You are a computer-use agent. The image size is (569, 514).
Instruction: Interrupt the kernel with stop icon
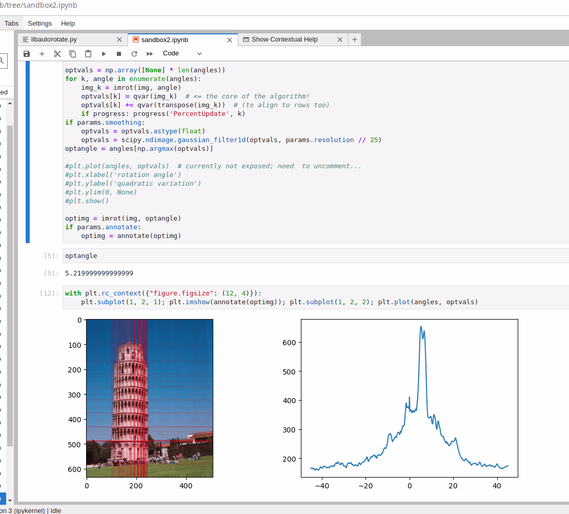pos(119,53)
